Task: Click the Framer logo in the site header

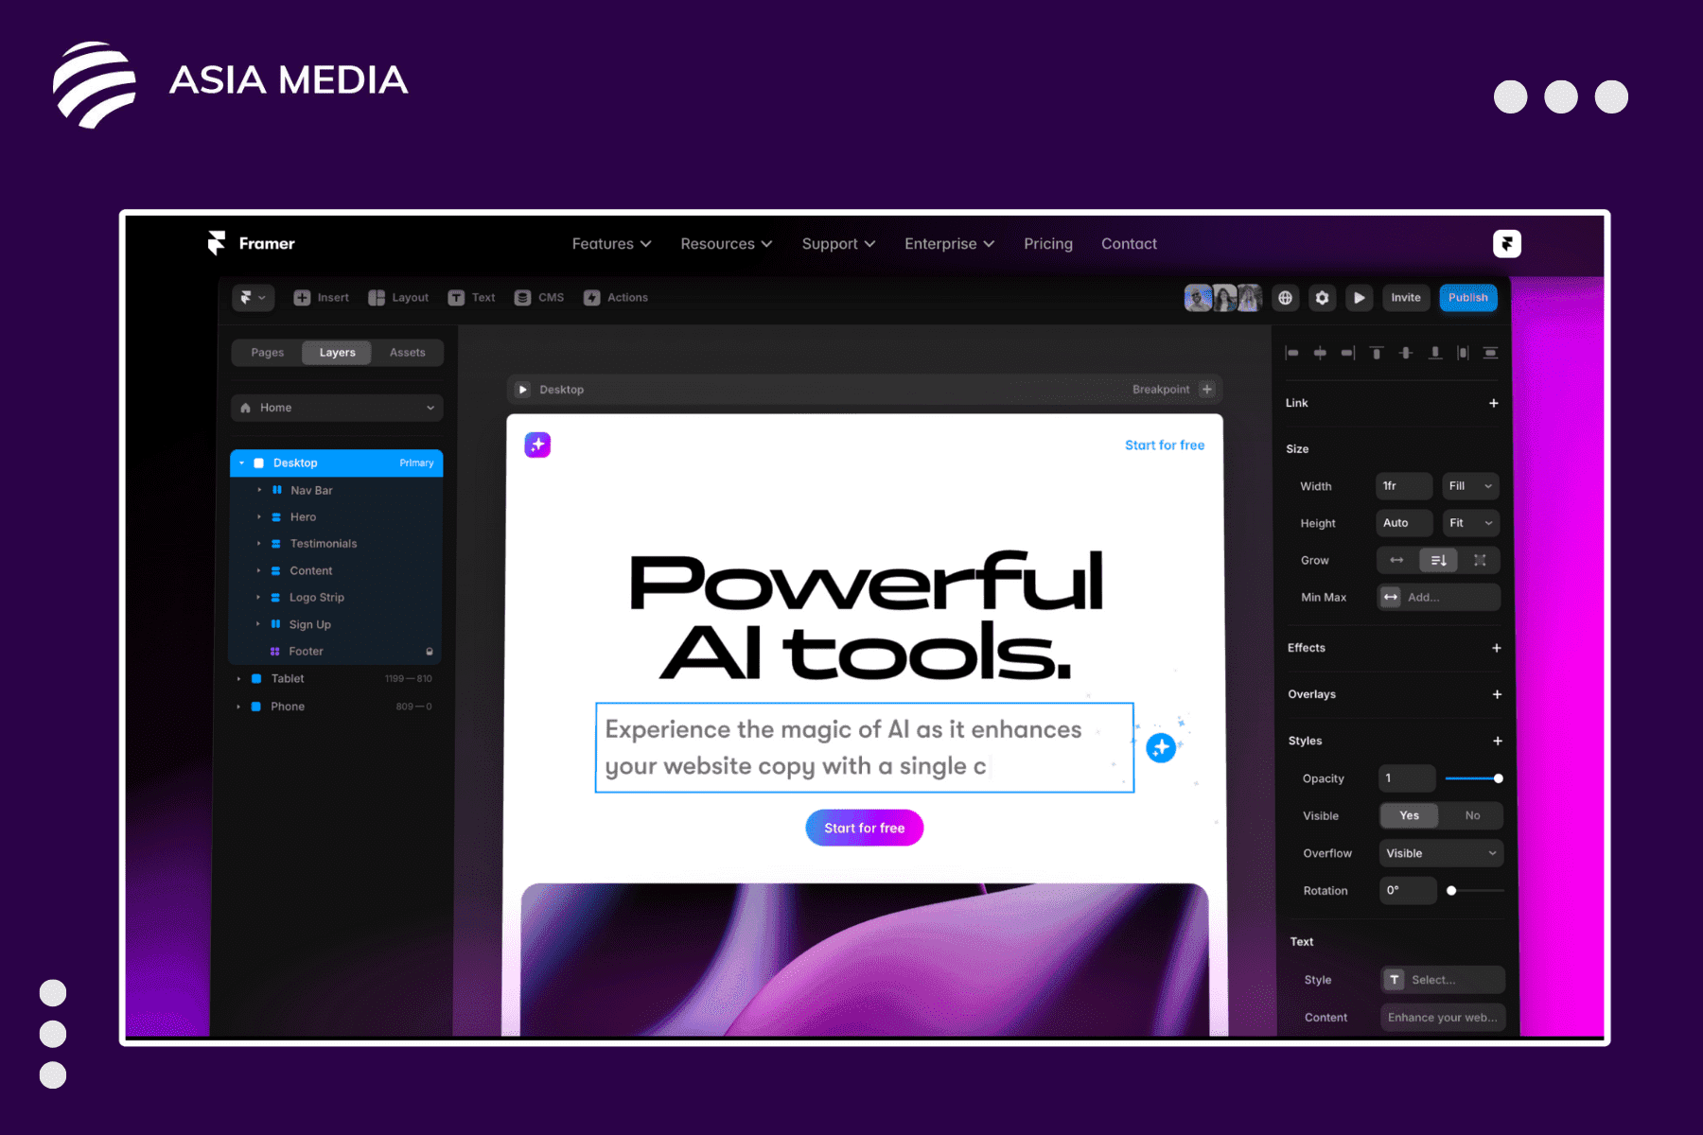Action: pyautogui.click(x=251, y=243)
